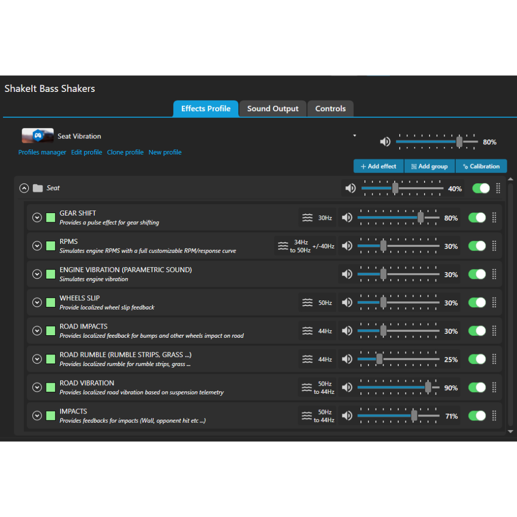Click the effects list scrollbar down arrow
Image resolution: width=517 pixels, height=517 pixels.
(510, 431)
